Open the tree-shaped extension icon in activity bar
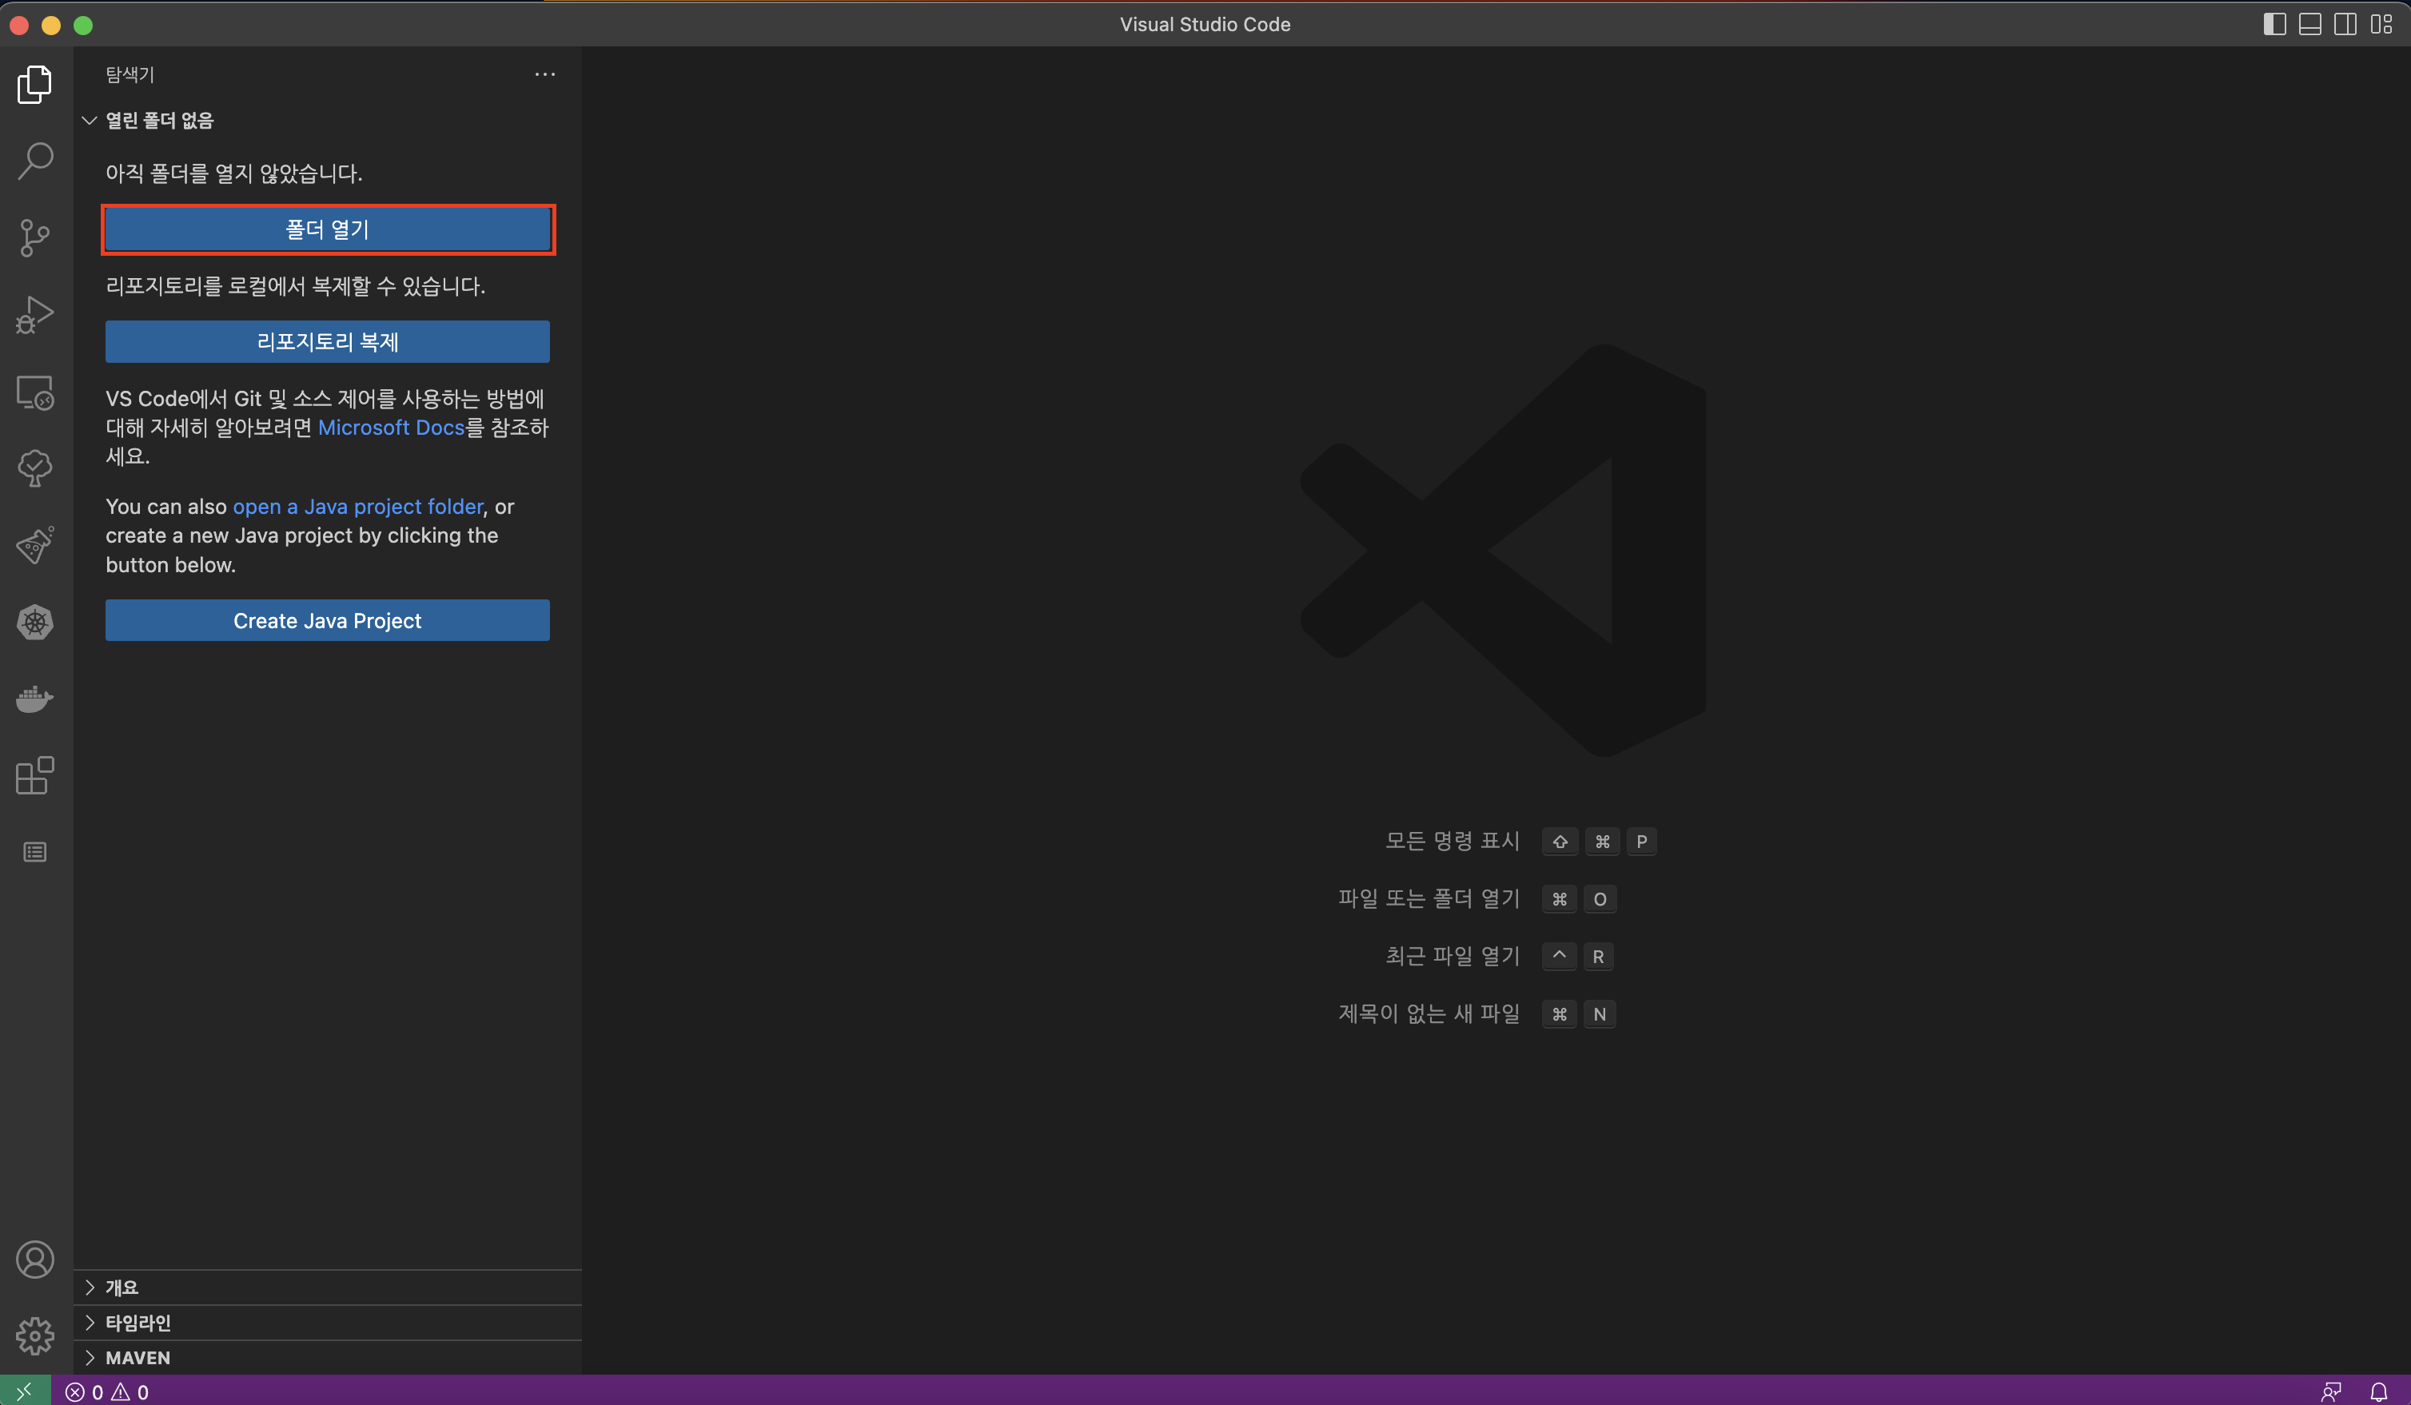This screenshot has height=1405, width=2411. (35, 468)
